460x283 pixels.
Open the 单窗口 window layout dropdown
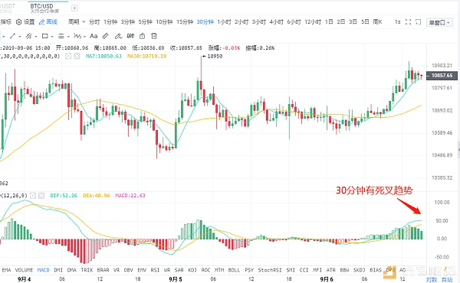(439, 22)
